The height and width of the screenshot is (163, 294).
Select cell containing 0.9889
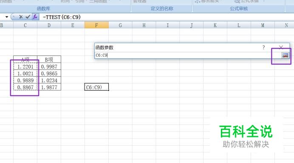coord(25,80)
